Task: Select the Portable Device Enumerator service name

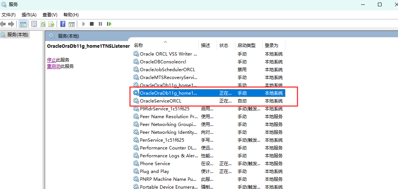Action: click(x=169, y=187)
